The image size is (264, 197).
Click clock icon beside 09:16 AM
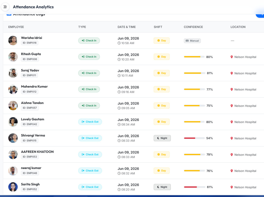pyautogui.click(x=119, y=92)
